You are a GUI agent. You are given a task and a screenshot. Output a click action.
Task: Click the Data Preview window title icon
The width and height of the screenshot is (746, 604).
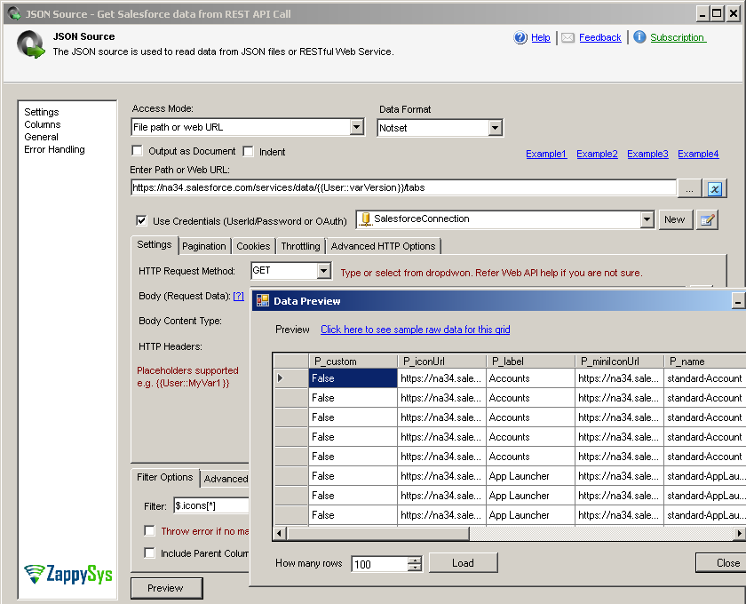(x=263, y=300)
